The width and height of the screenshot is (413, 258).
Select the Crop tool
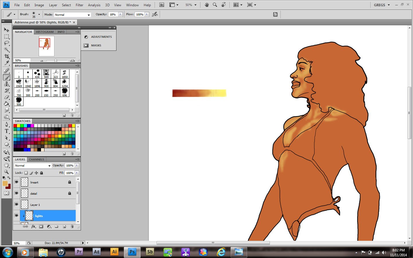click(x=7, y=56)
